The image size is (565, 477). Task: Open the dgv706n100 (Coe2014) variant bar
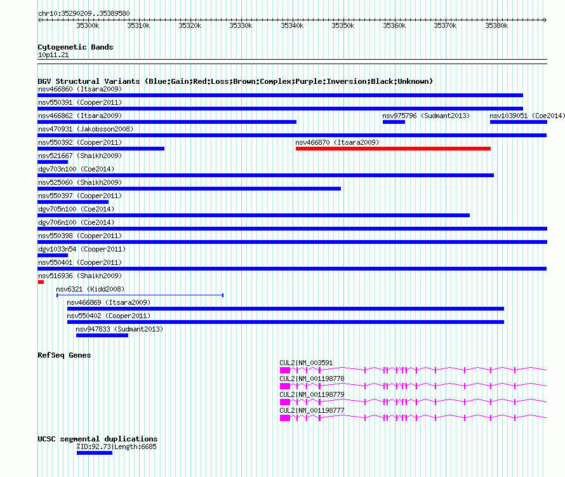tap(292, 229)
